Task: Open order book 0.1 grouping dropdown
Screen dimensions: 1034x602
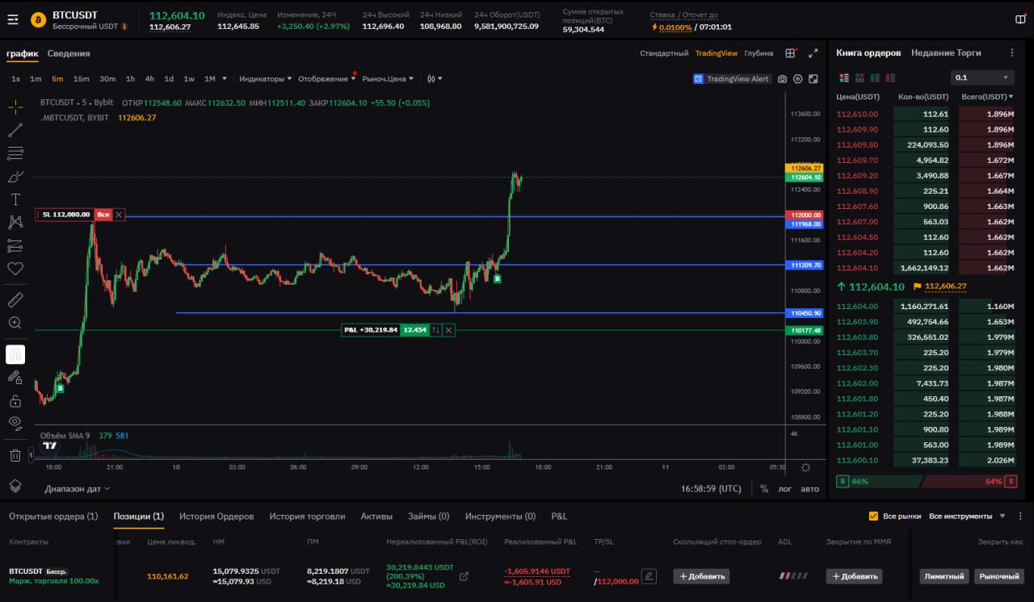Action: click(x=981, y=77)
